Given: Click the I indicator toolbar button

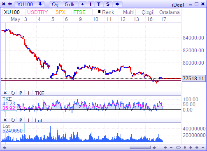Looking at the screenshot, I should pos(91,4).
